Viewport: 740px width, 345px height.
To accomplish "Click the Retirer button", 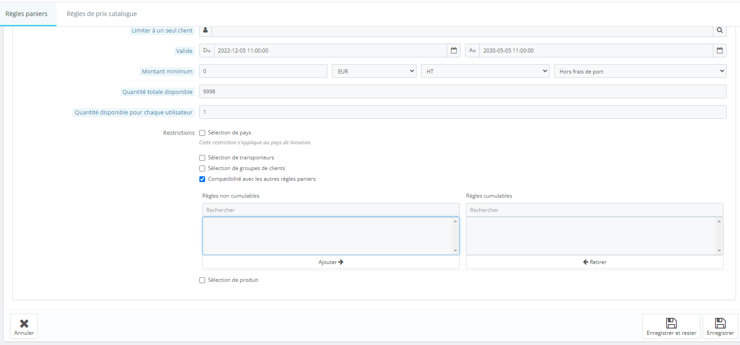I will (x=594, y=262).
